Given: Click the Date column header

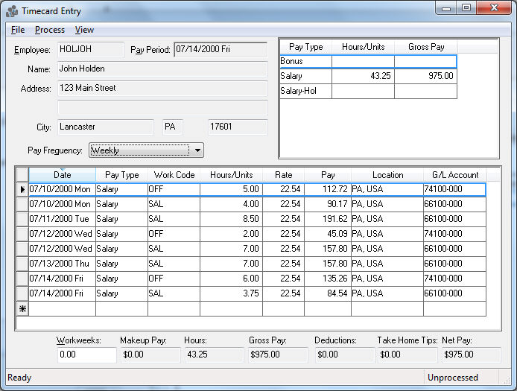Looking at the screenshot, I should click(x=62, y=175).
